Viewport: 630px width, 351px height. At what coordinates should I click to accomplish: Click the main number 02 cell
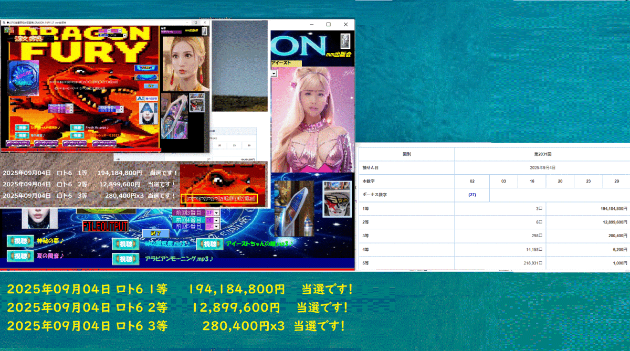tap(472, 181)
